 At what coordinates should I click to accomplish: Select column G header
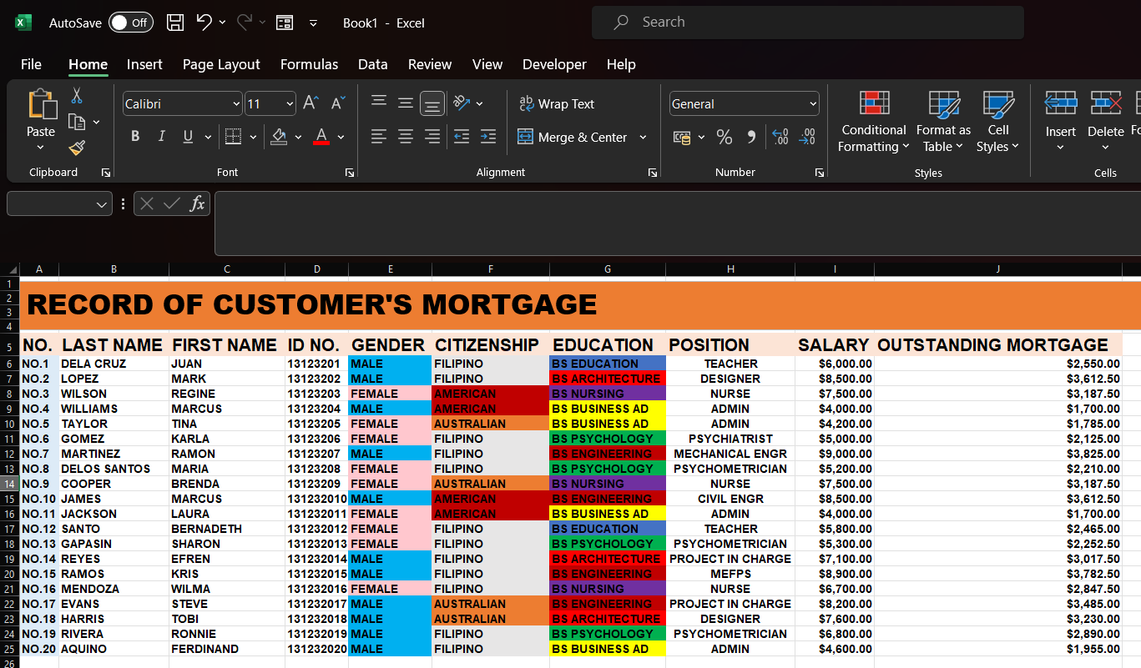pos(607,269)
